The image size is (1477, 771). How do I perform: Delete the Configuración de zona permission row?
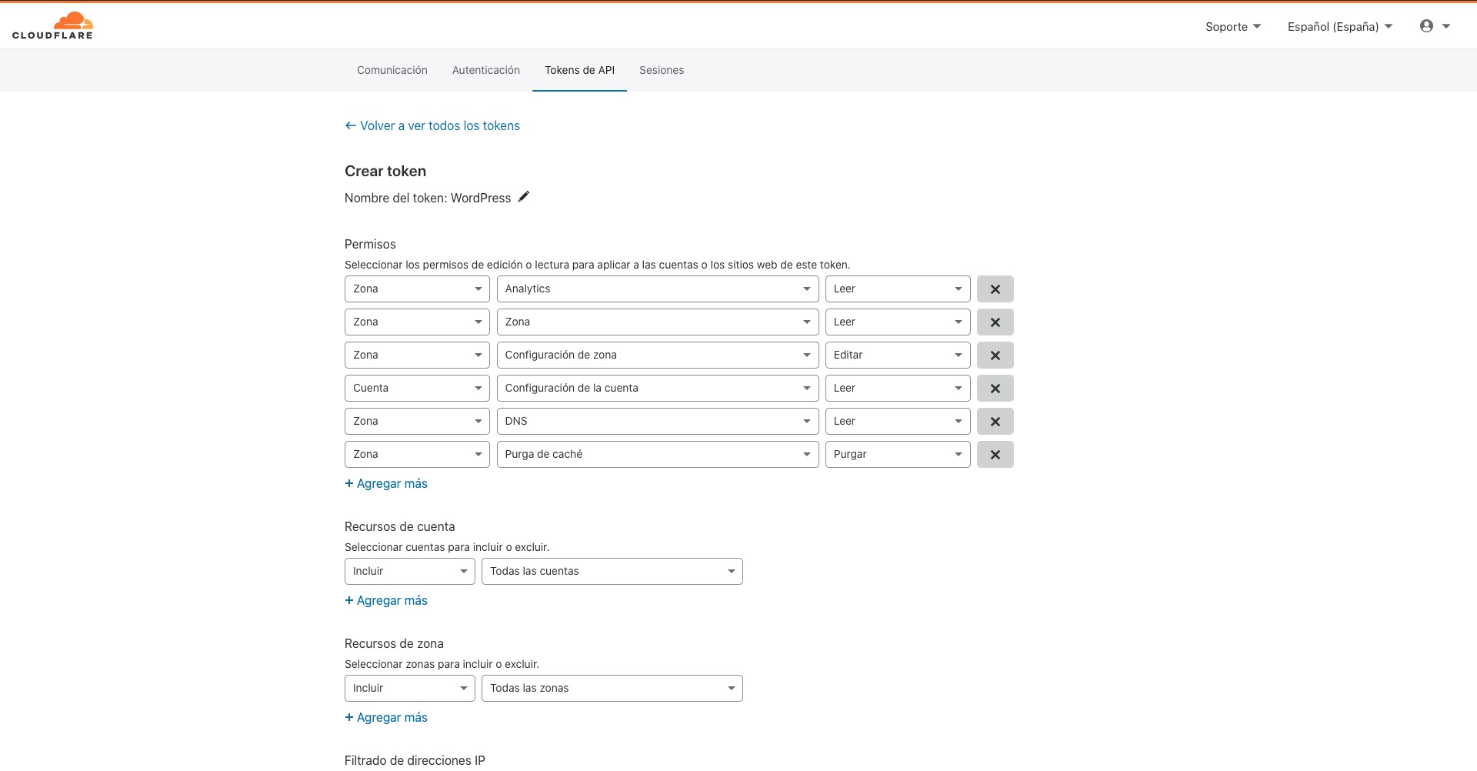pyautogui.click(x=995, y=355)
